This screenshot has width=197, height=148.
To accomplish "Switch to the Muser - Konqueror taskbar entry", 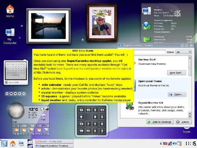I will pos(54,141).
